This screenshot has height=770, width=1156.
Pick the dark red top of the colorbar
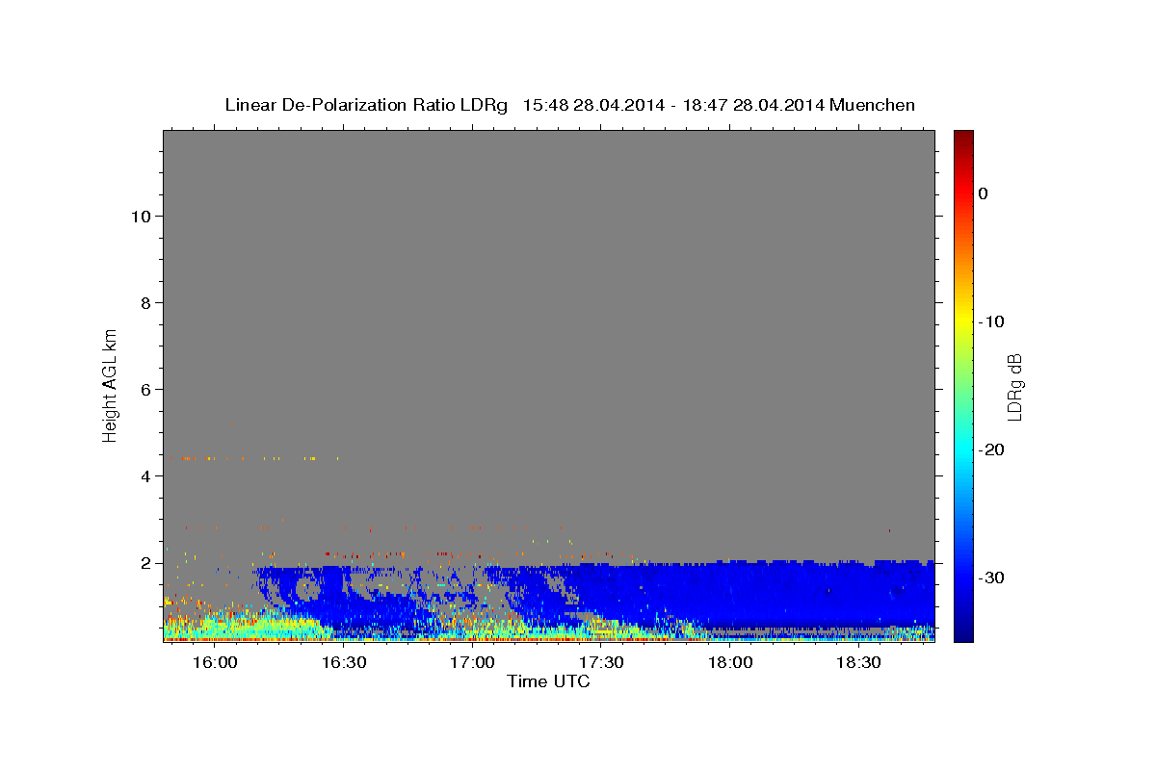(x=963, y=138)
